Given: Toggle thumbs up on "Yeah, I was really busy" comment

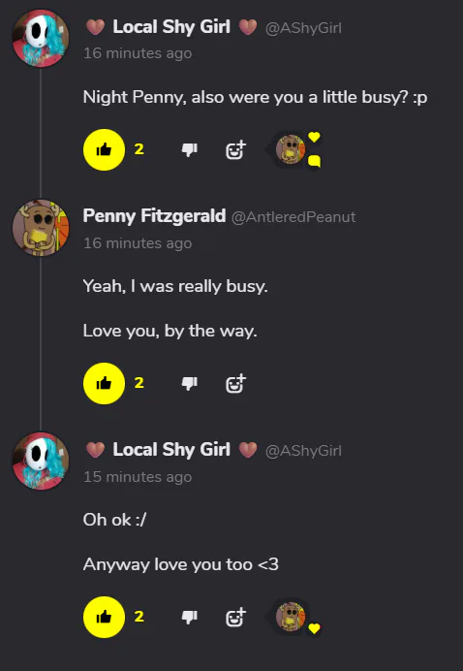Looking at the screenshot, I should tap(104, 383).
